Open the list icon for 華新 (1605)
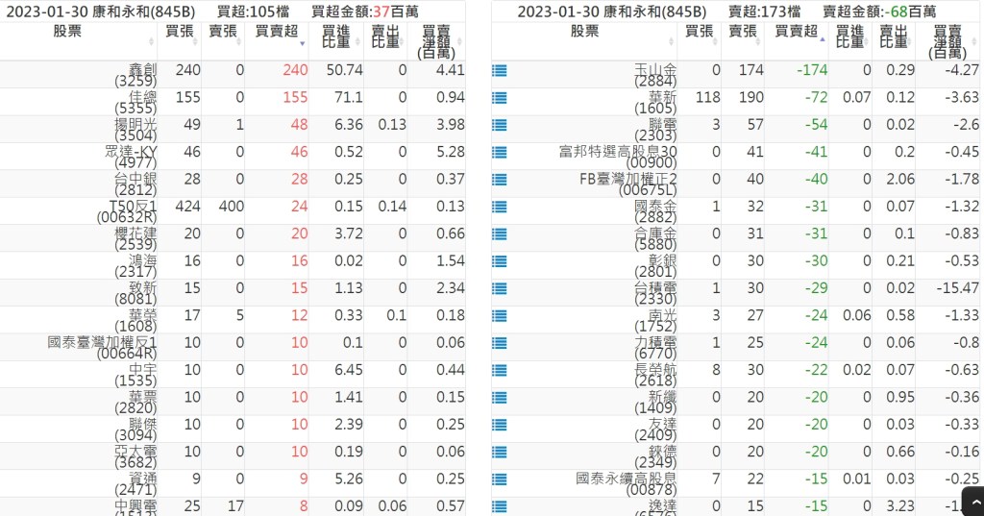Image resolution: width=984 pixels, height=516 pixels. tap(499, 97)
